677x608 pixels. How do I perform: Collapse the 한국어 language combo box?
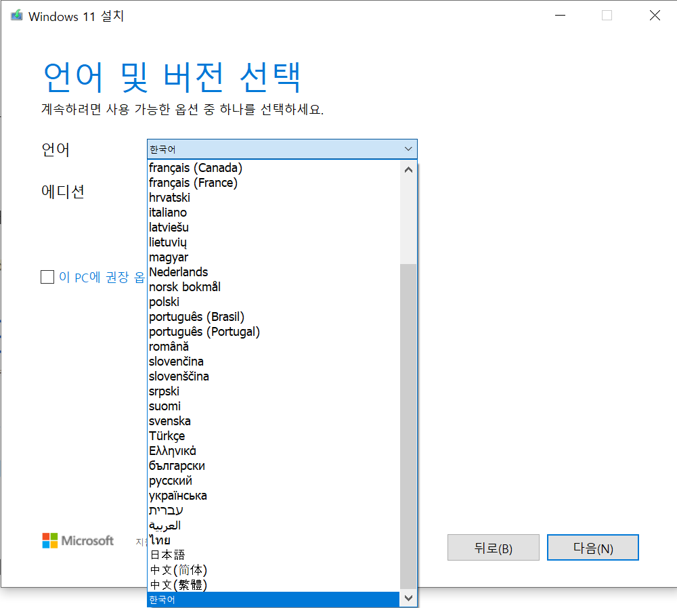pos(282,149)
